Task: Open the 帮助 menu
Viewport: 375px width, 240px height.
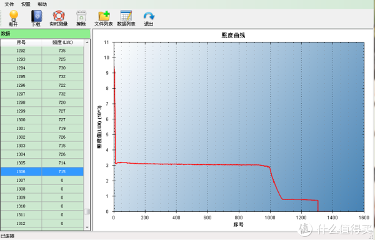Action: coord(42,4)
